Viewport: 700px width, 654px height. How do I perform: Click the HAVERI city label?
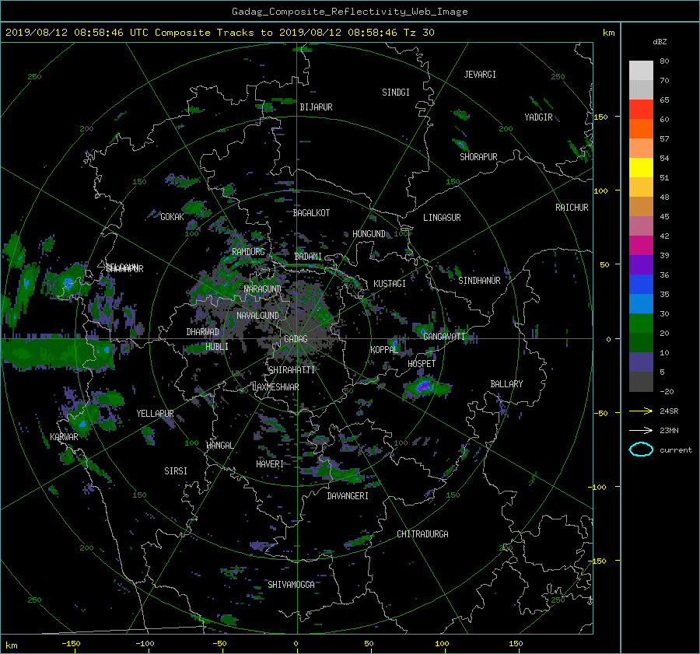click(x=270, y=465)
